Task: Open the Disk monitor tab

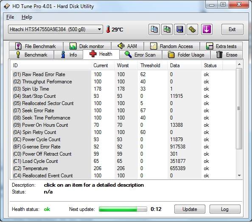Action: click(x=87, y=46)
